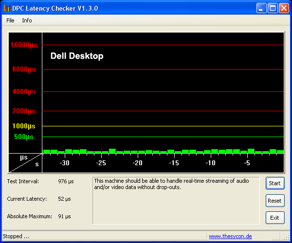Click the -10 time axis label

coord(211,163)
